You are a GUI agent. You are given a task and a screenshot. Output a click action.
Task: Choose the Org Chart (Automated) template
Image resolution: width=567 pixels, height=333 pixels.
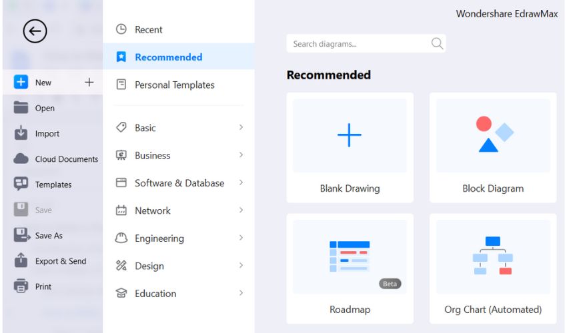coord(493,268)
